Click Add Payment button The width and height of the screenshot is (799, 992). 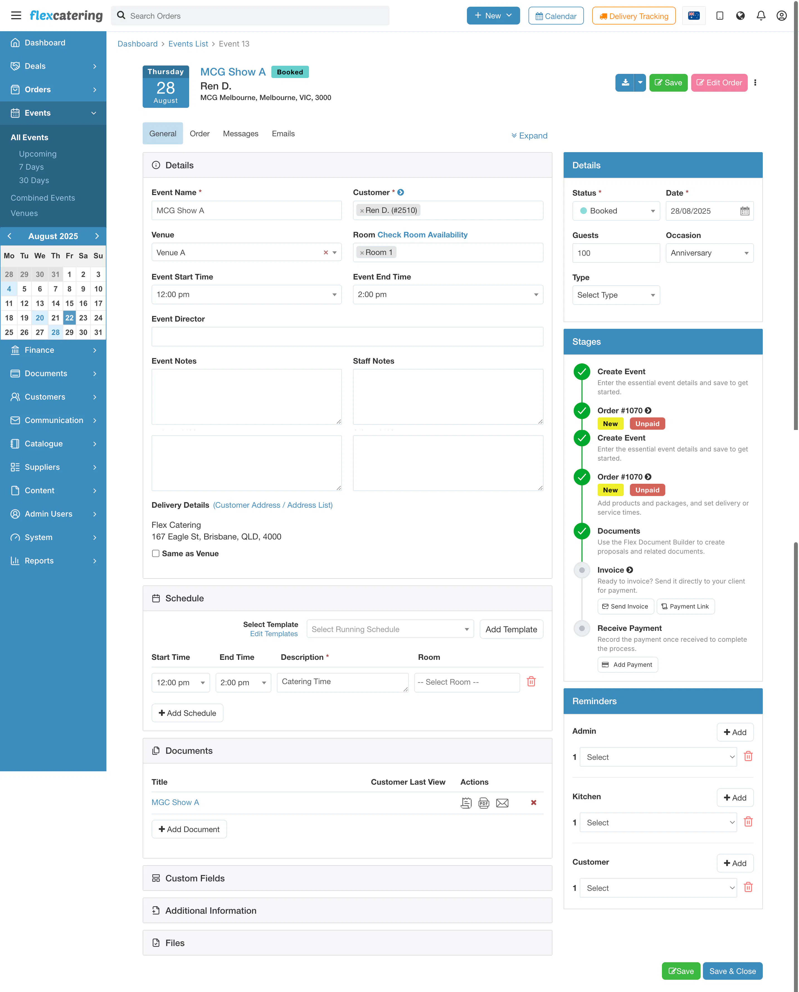(627, 665)
